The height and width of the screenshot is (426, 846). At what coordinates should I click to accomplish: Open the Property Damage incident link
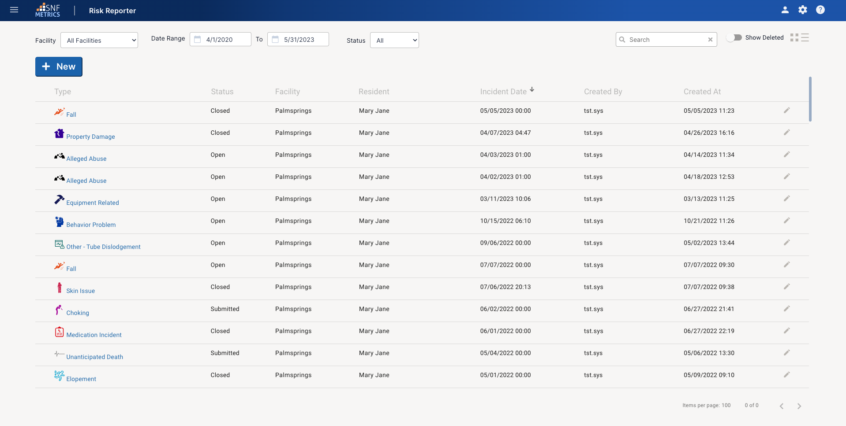point(90,137)
